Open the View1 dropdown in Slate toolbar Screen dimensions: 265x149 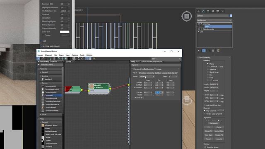[x=166, y=59]
